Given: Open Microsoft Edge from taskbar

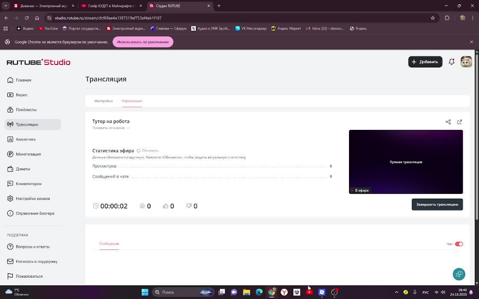Looking at the screenshot, I should pyautogui.click(x=259, y=292).
